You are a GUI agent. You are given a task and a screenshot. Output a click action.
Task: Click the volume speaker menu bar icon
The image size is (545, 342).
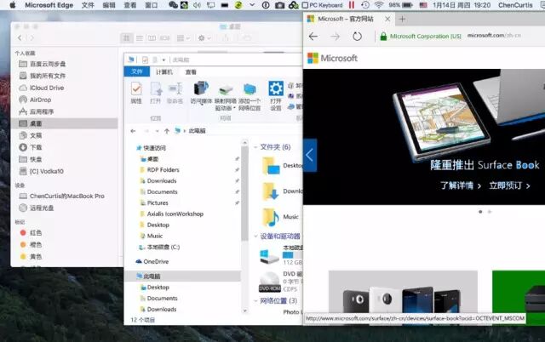(x=197, y=5)
